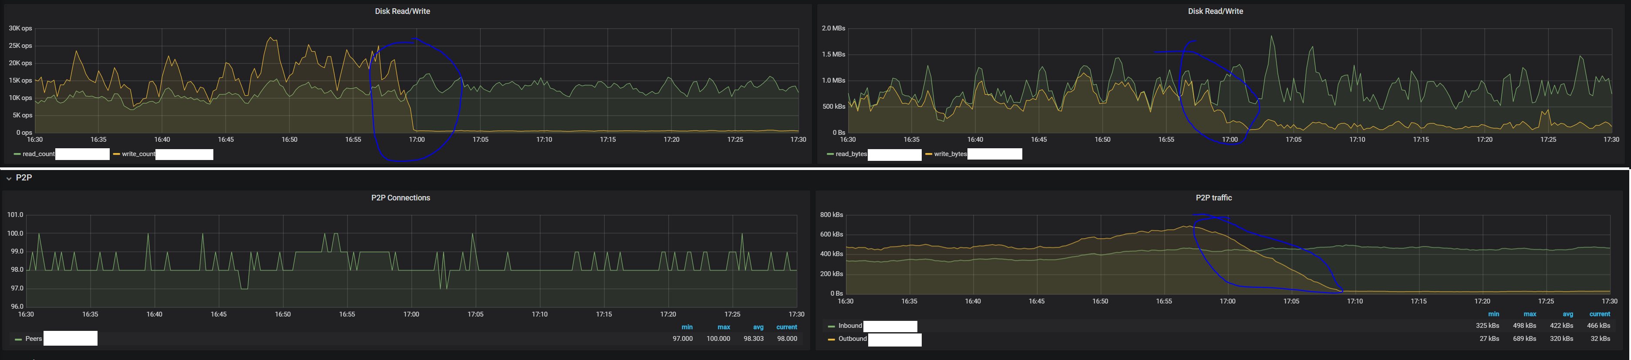Sort P2P traffic legend by current
This screenshot has height=360, width=1631.
click(x=1599, y=314)
